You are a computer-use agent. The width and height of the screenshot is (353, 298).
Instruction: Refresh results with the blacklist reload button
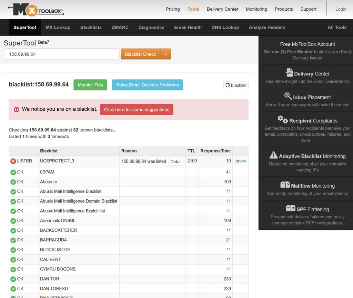[236, 85]
